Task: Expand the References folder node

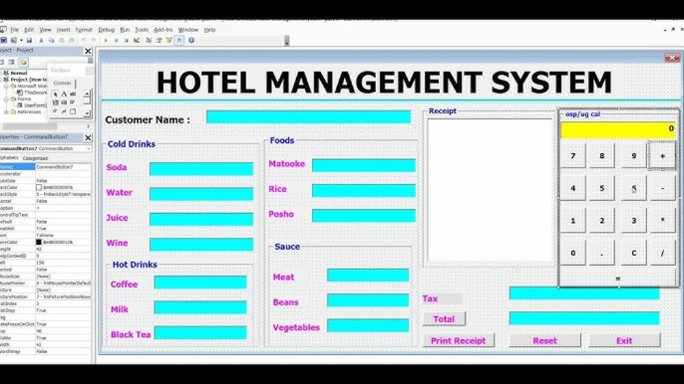Action: click(6, 112)
